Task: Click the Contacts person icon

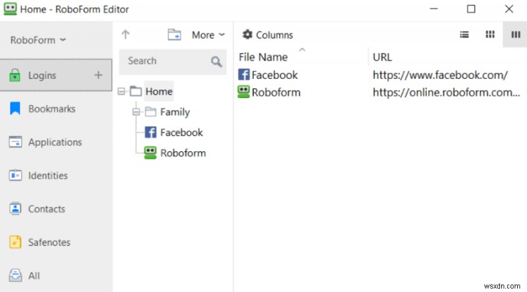Action: tap(15, 208)
